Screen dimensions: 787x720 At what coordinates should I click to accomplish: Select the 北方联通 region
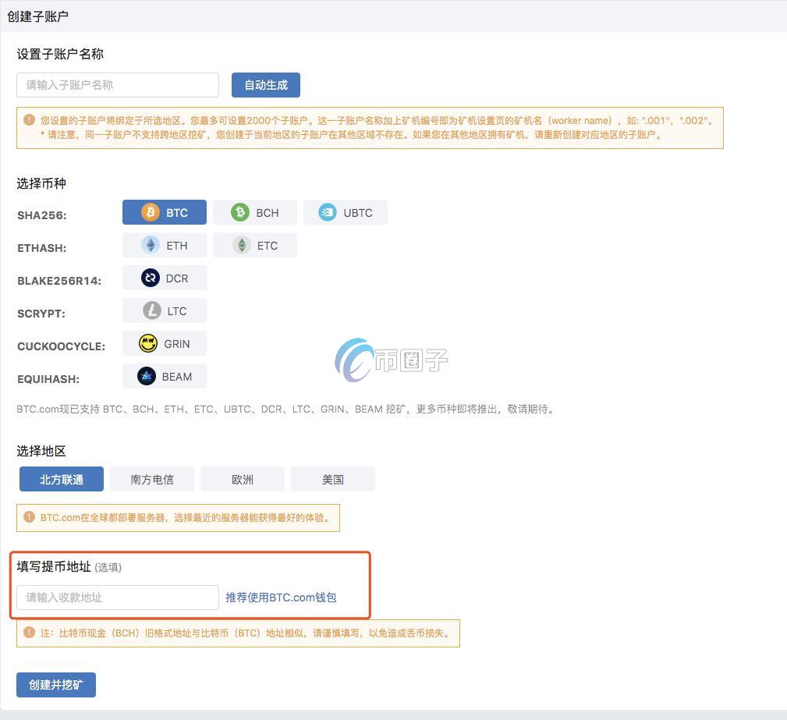point(61,479)
